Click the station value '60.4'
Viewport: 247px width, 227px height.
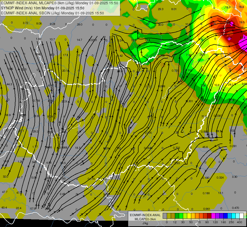[4, 208]
